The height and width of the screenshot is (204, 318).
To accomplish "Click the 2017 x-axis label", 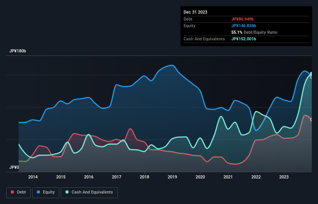I will pos(117,177).
